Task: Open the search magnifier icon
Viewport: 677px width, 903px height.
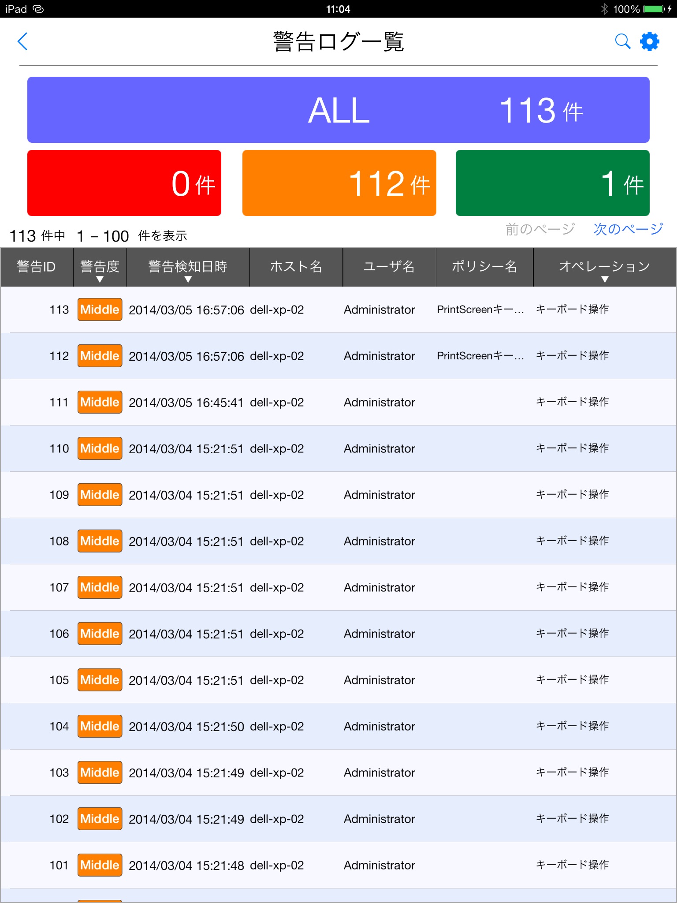Action: pos(622,41)
